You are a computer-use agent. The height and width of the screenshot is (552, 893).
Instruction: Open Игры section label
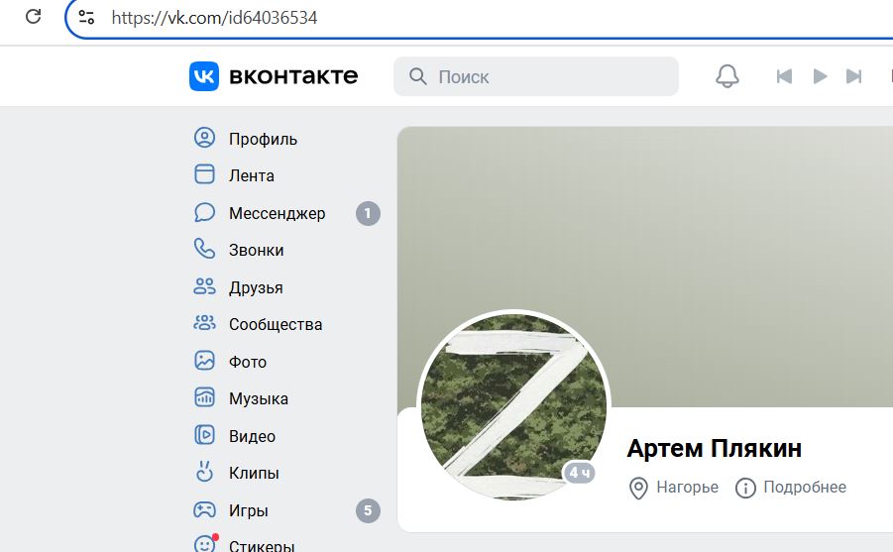click(x=249, y=511)
